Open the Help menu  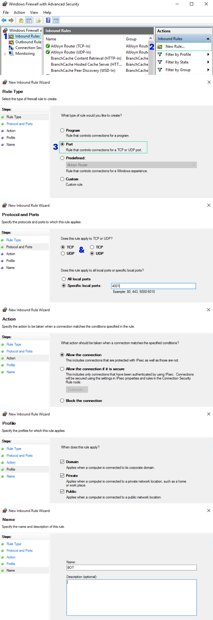47,13
